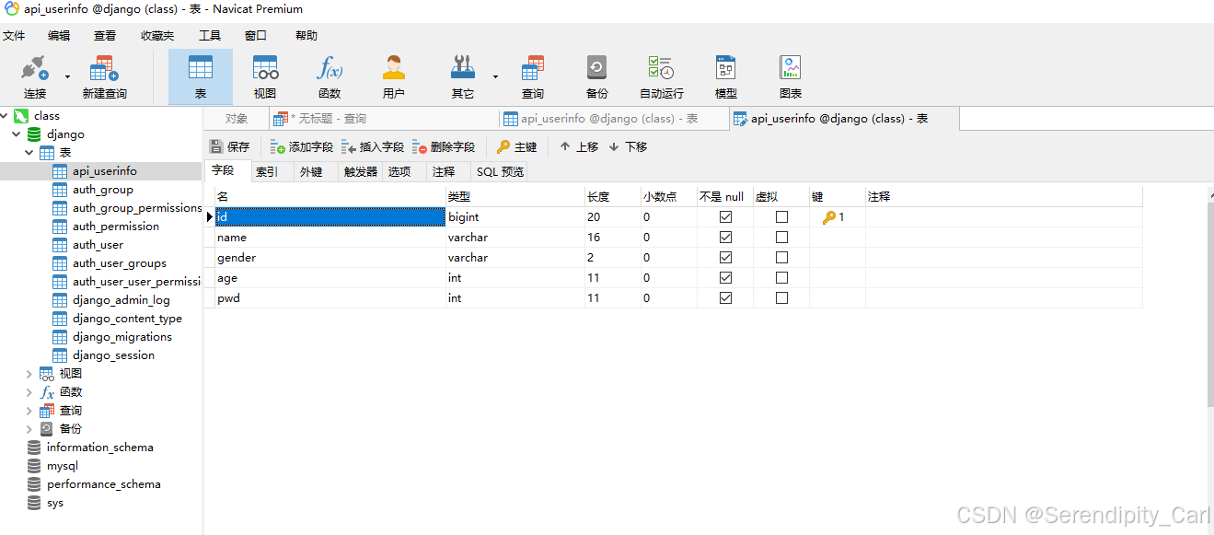Click 插入字段 insert field

click(x=373, y=146)
